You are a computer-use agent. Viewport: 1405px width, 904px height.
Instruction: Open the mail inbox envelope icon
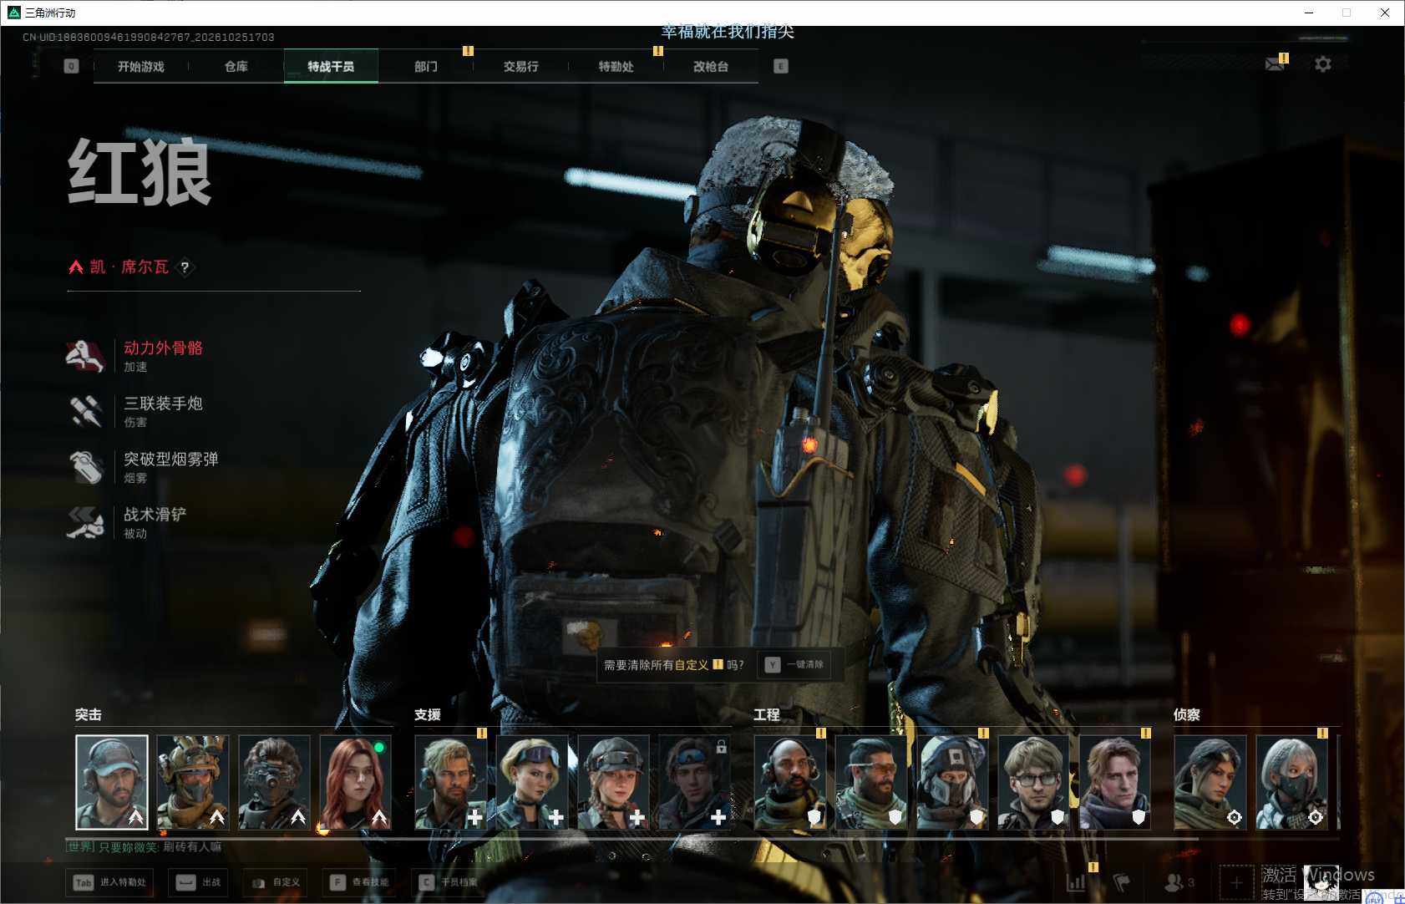click(1275, 63)
